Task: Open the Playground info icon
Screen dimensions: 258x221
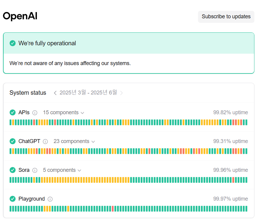Action: coord(50,199)
